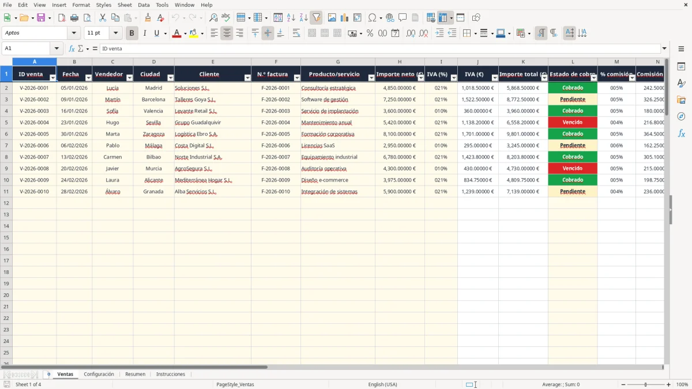Click the 100% zoom level
Screen dimensions: 692x389
coord(682,384)
